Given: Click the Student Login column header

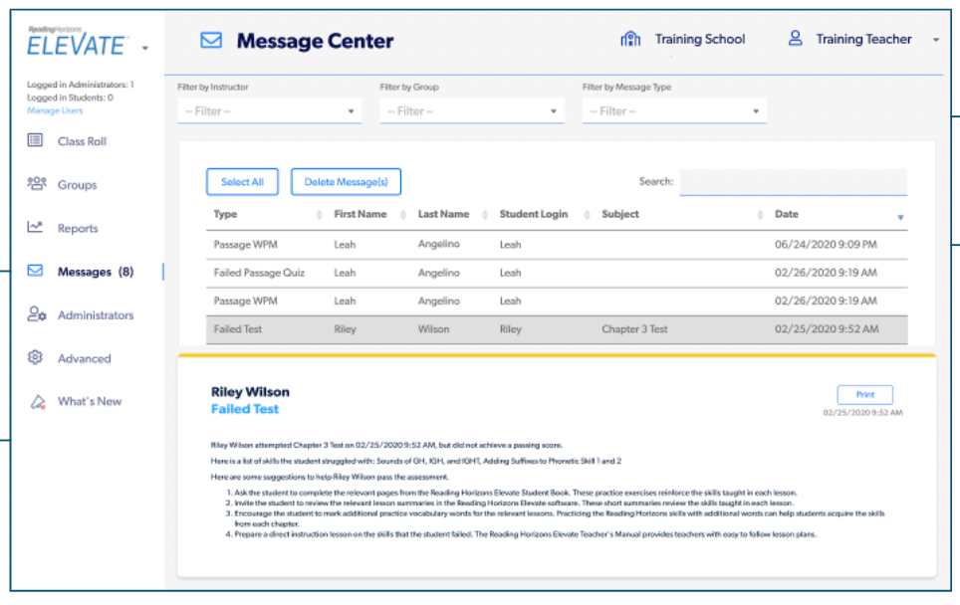Looking at the screenshot, I should tap(533, 214).
